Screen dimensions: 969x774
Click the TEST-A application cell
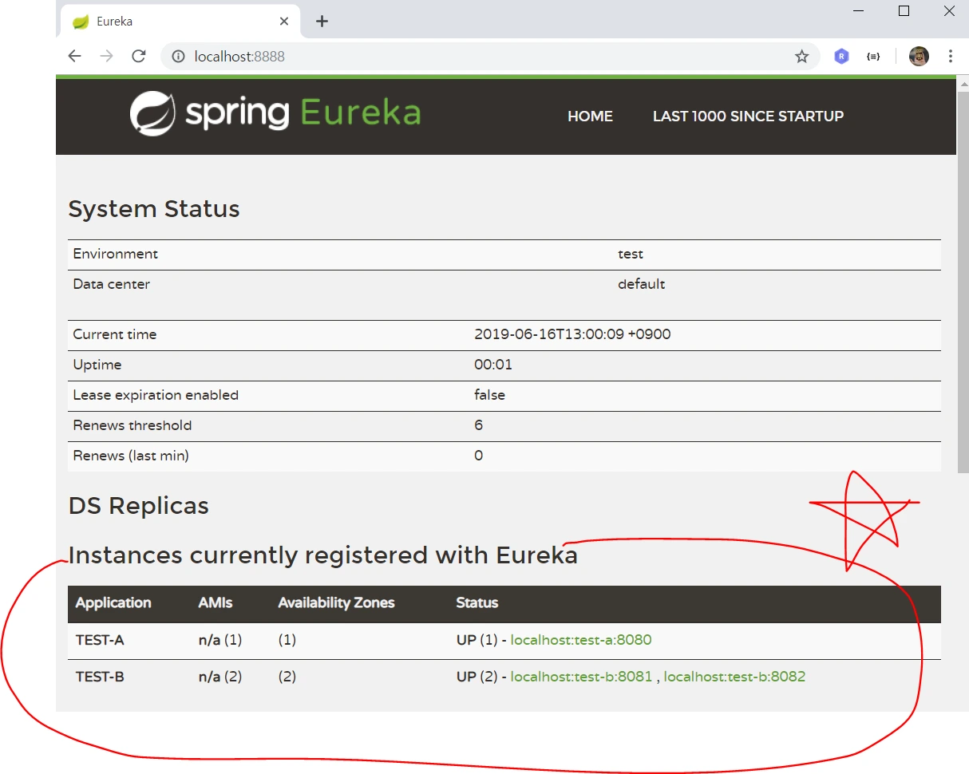coord(100,640)
